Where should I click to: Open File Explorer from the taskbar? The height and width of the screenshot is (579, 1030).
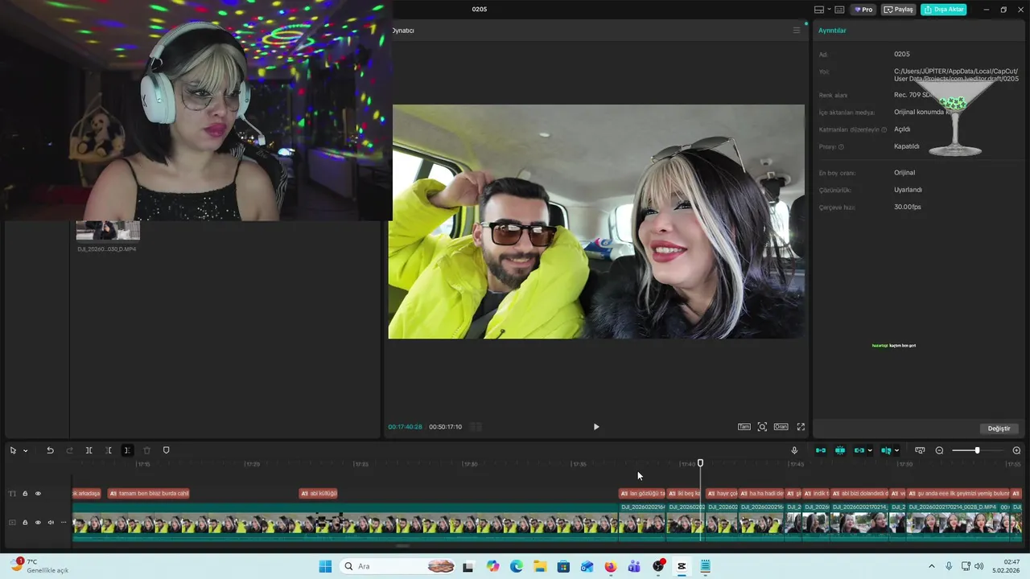(x=540, y=566)
